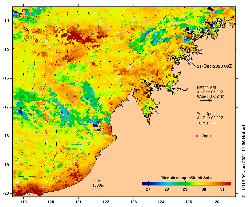Click the '31-Dec-2020 00Z' date label

[214, 66]
